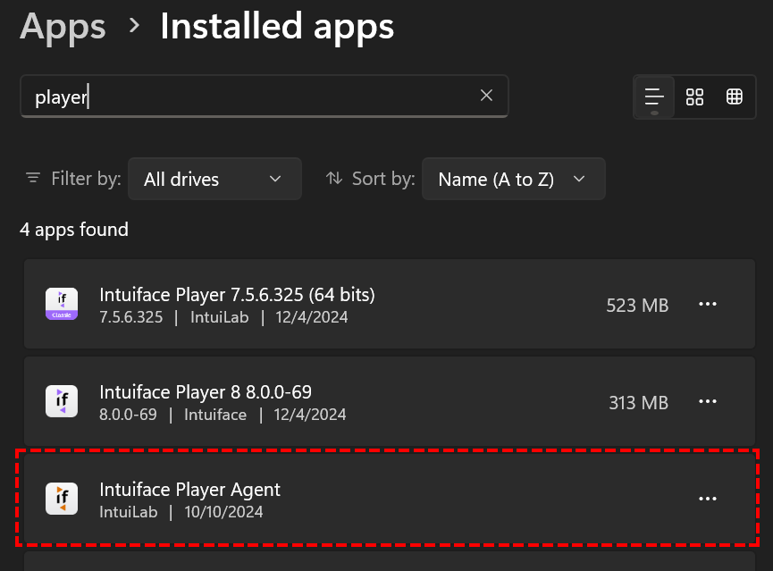Switch to table view layout
Screen dimensions: 773x571
click(x=734, y=97)
